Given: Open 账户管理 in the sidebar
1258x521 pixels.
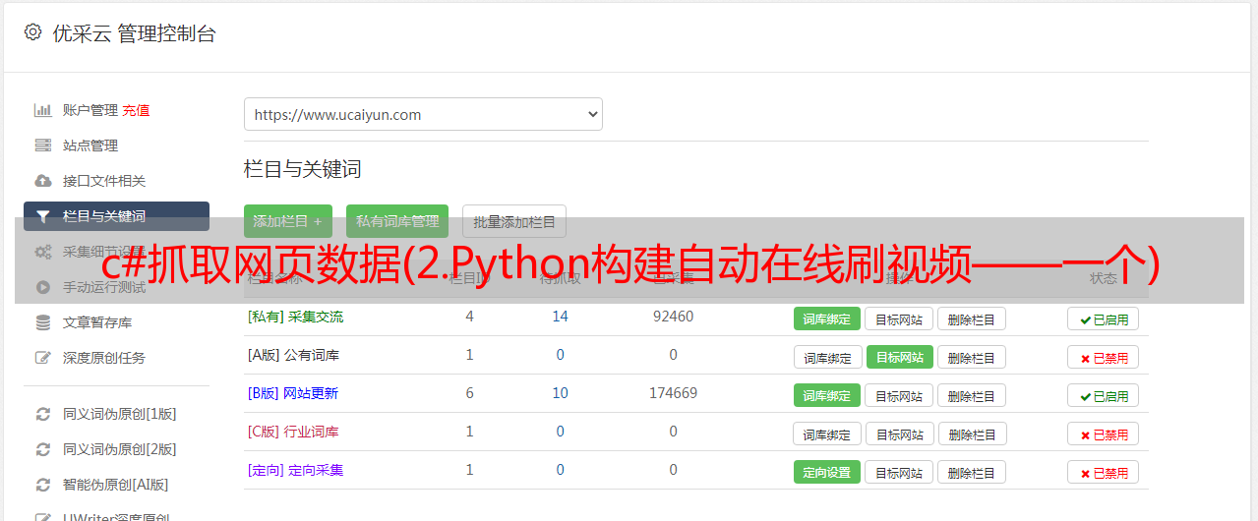Looking at the screenshot, I should click(x=90, y=110).
